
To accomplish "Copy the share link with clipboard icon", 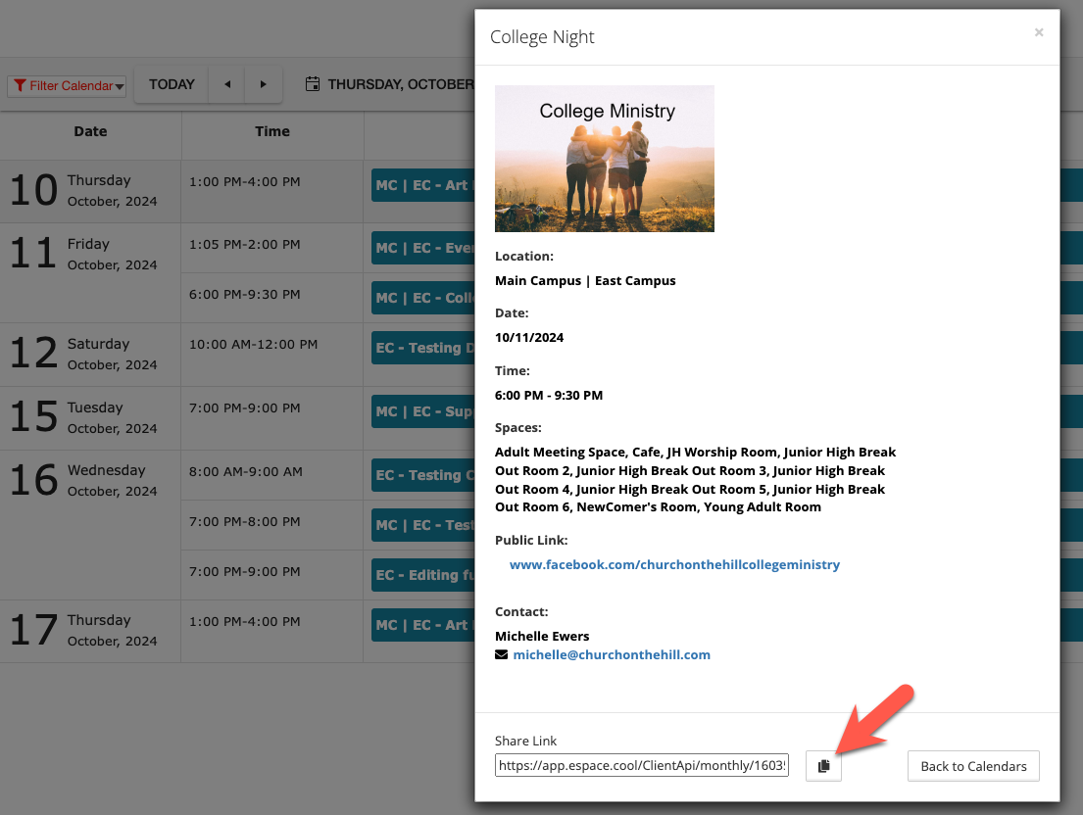I will point(823,766).
